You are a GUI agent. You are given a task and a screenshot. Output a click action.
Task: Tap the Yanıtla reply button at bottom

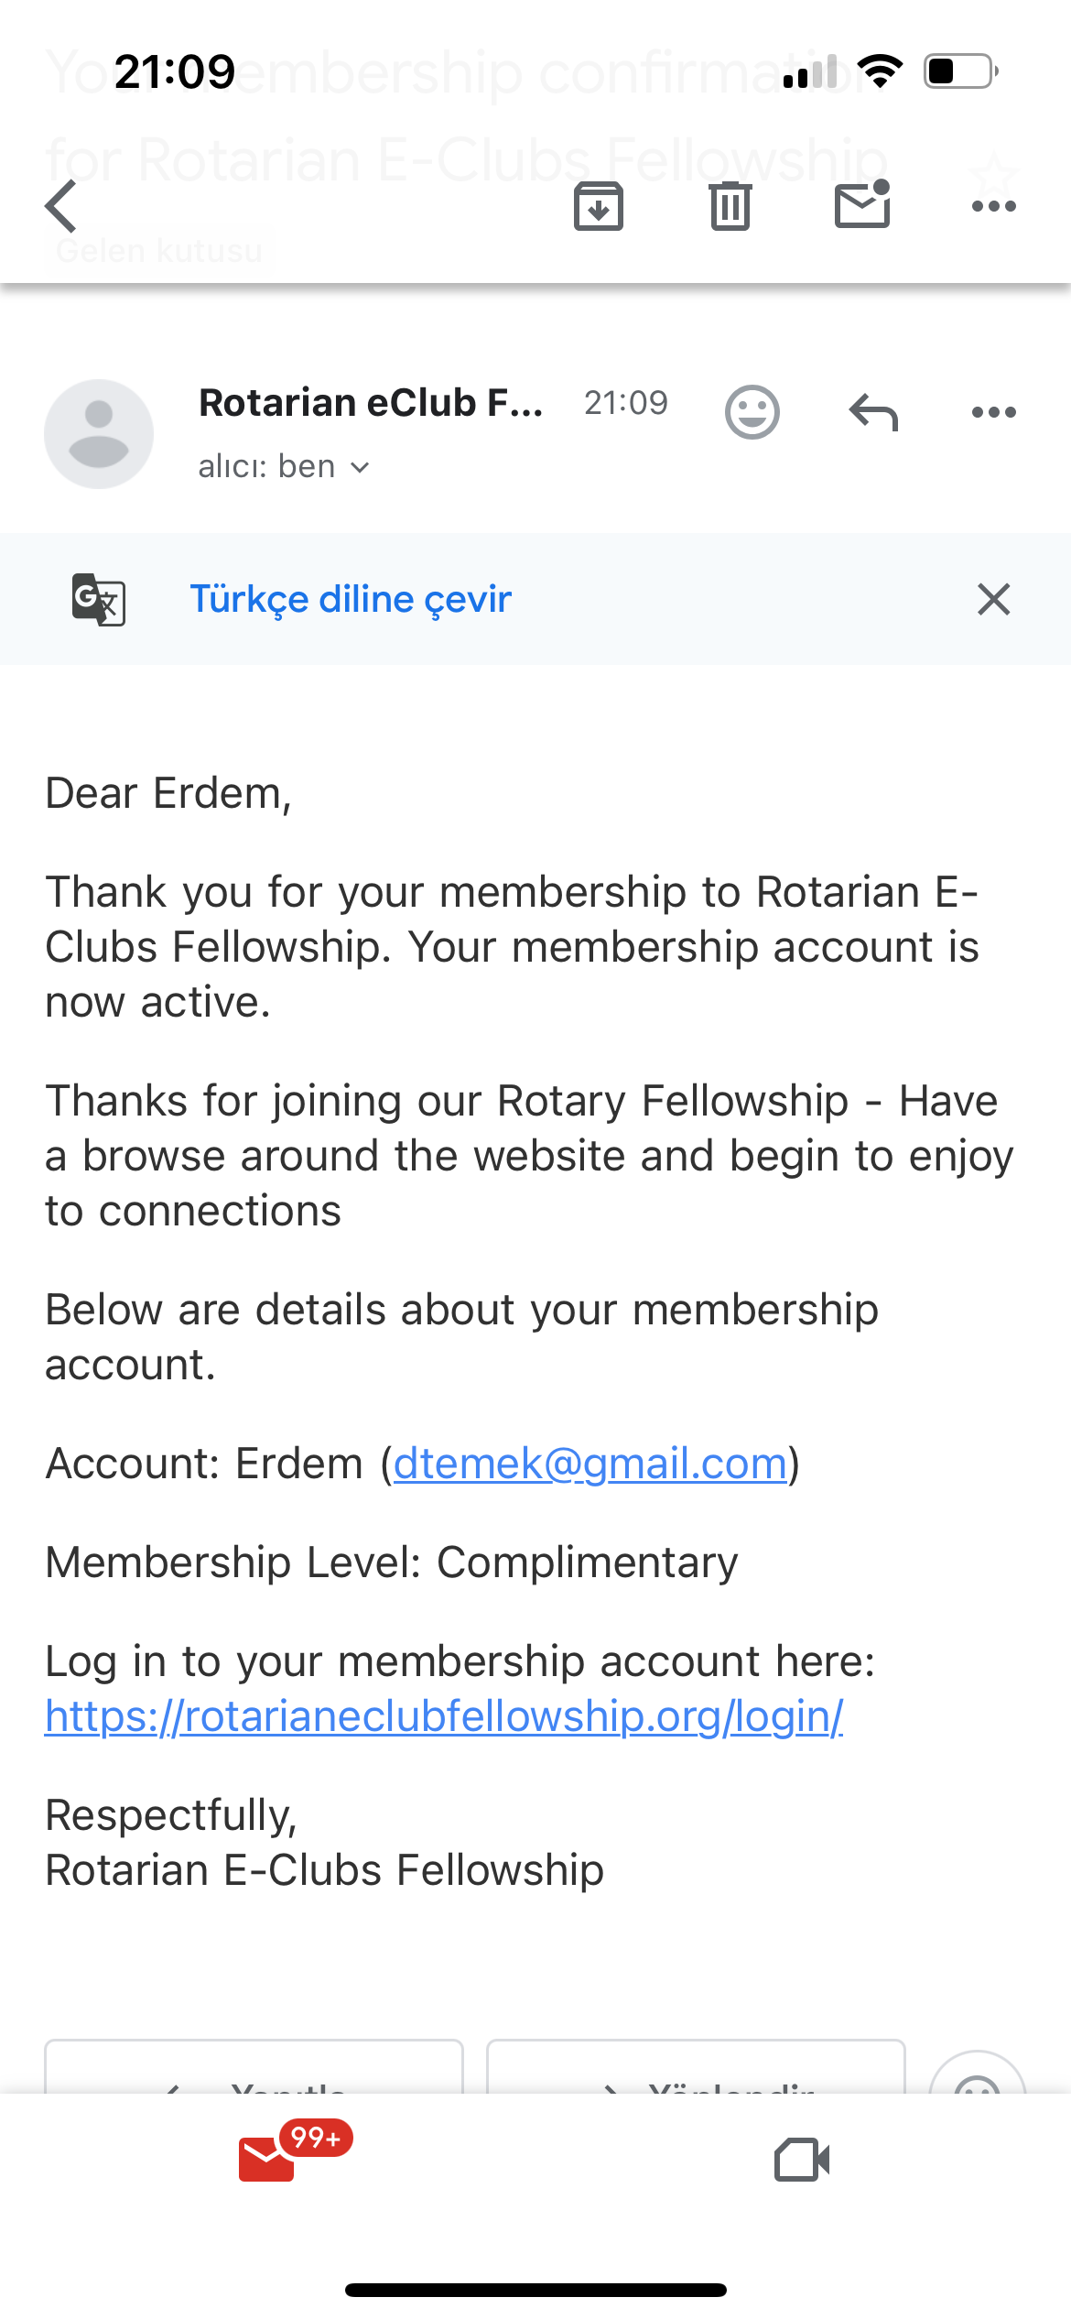[x=254, y=2068]
